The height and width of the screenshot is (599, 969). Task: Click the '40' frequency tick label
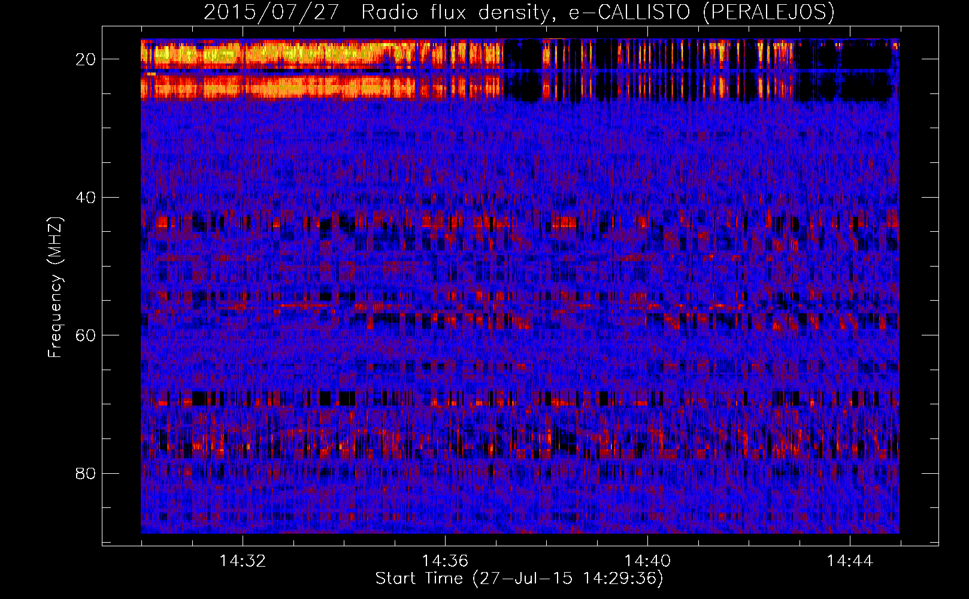(x=86, y=197)
